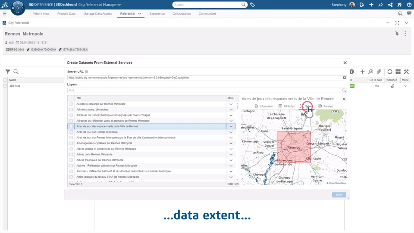
Task: Open the Communities tab
Action: point(207,13)
